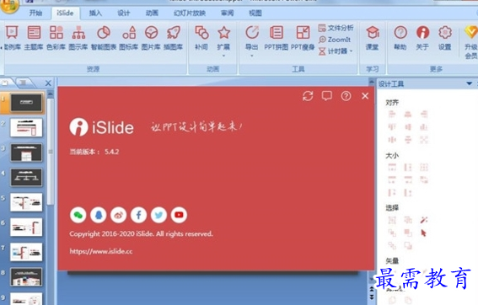Viewport: 478px width, 305px height.
Task: Select slide 5 thumbnail
Action: [x=26, y=202]
